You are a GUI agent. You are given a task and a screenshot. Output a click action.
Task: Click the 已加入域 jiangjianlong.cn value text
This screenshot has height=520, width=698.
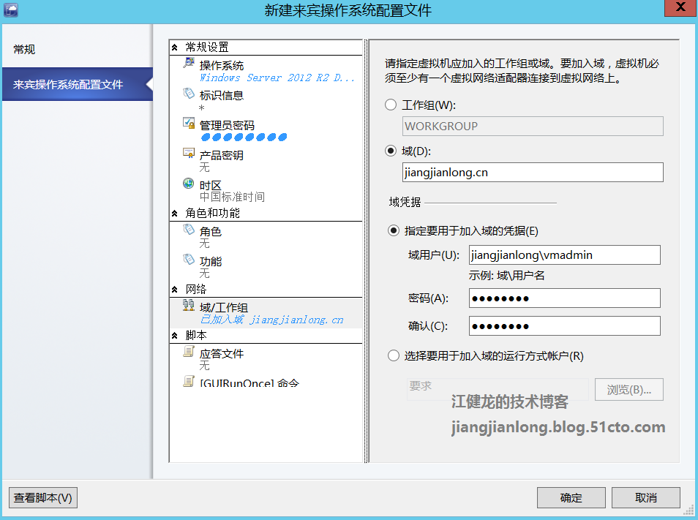tap(271, 320)
